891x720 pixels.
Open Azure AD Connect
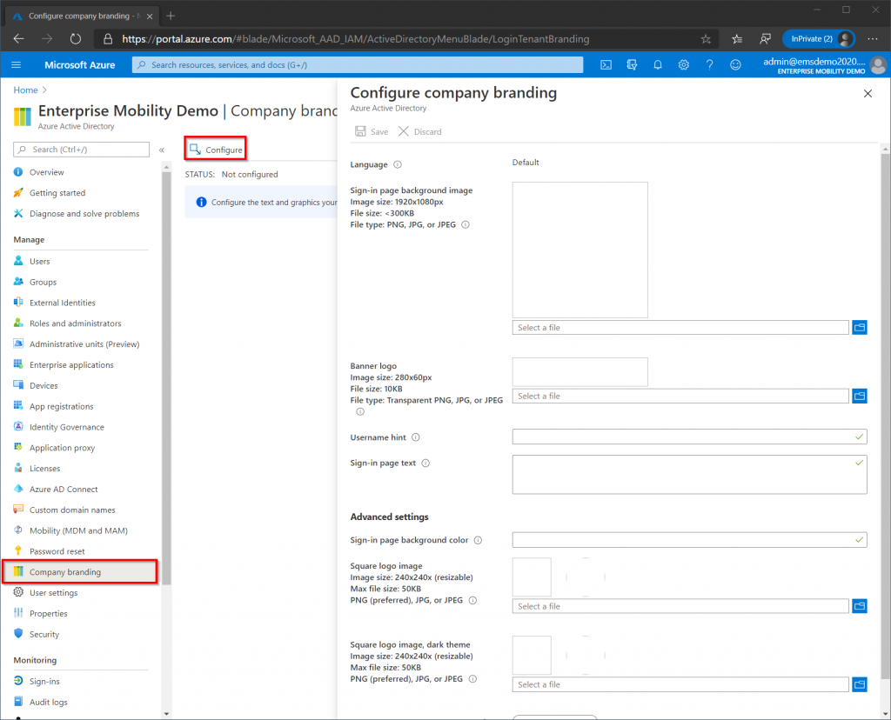pos(64,490)
